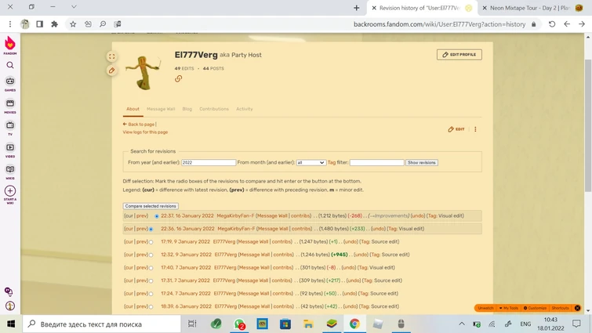Viewport: 592px width, 333px height.
Task: Show hidden system tray icons
Action: coord(462,324)
